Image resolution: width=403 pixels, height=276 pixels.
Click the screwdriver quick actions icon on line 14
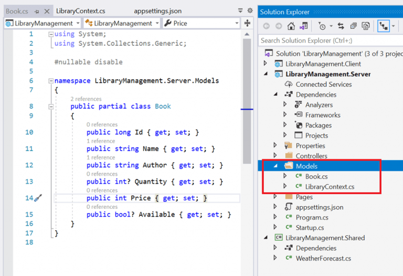(x=38, y=198)
